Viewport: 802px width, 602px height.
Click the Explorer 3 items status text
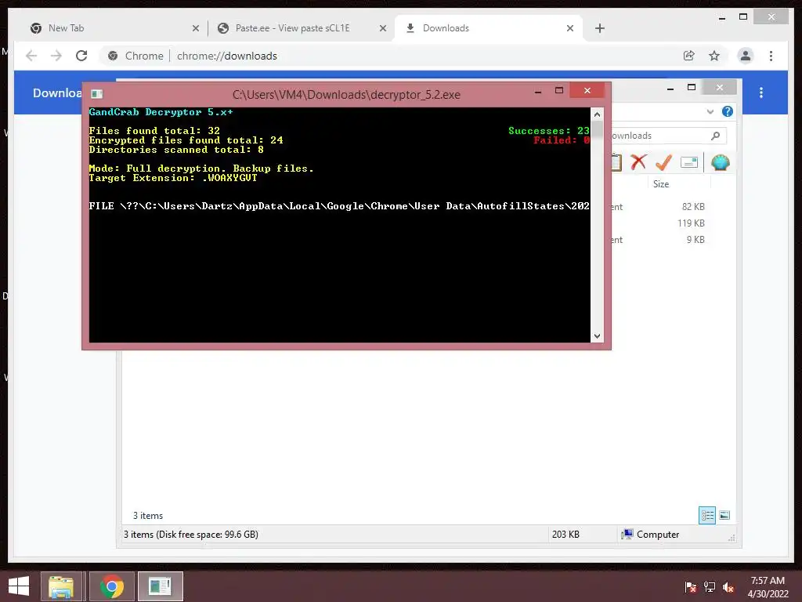click(x=148, y=516)
